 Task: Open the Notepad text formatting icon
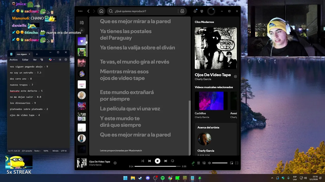42,60
